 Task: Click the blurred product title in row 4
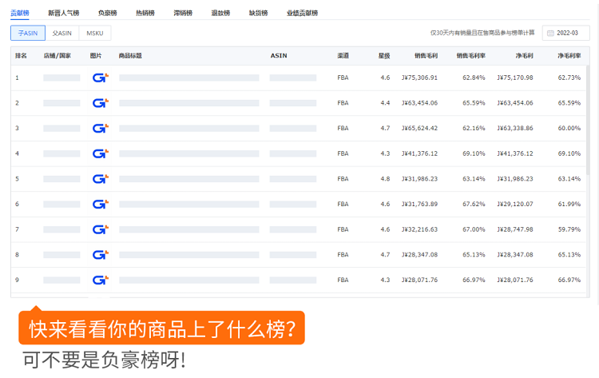(x=188, y=153)
